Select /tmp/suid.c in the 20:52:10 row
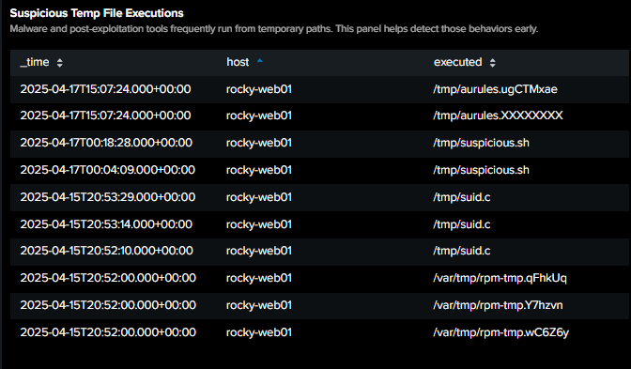 [462, 251]
